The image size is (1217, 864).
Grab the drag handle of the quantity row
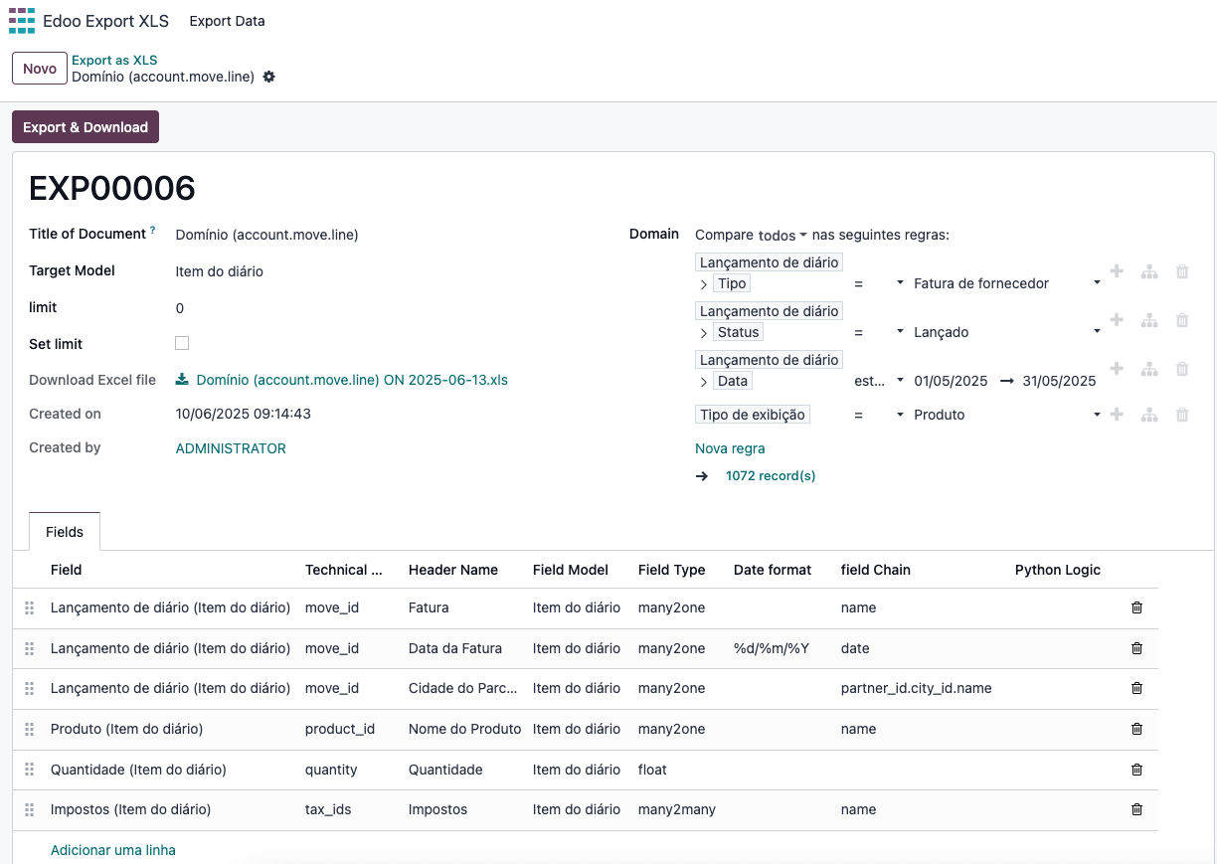click(29, 770)
